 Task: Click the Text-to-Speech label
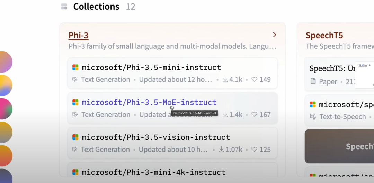point(342,117)
